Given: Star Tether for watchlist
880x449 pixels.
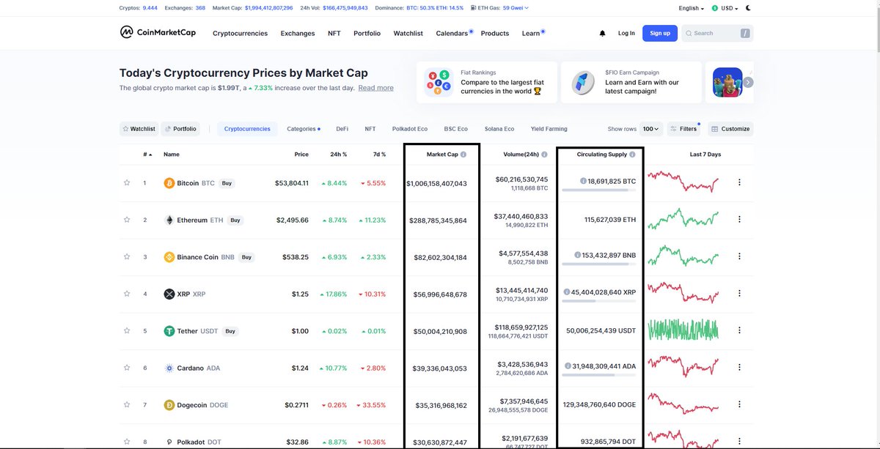Looking at the screenshot, I should tap(127, 330).
